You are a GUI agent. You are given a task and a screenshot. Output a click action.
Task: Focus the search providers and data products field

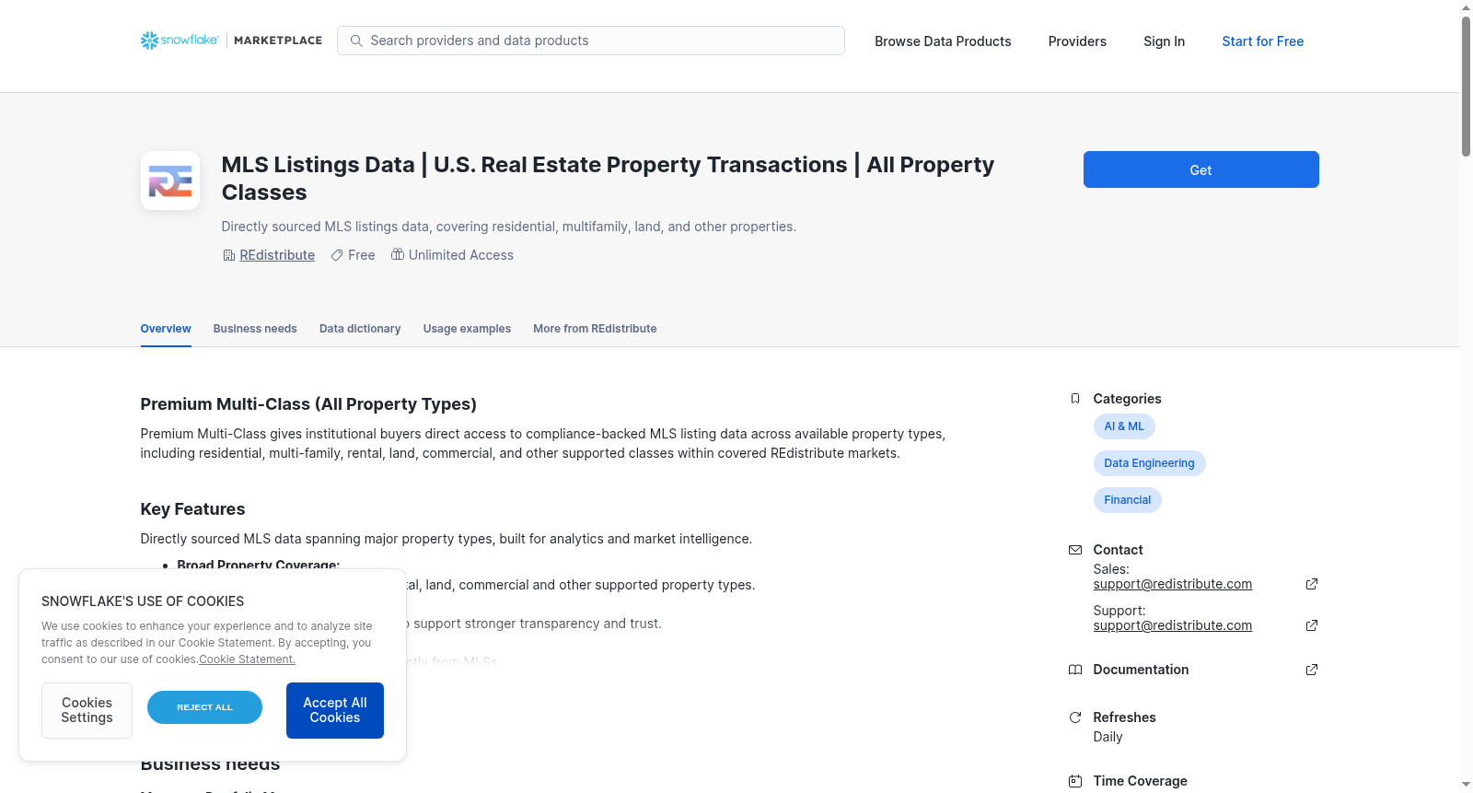[591, 41]
